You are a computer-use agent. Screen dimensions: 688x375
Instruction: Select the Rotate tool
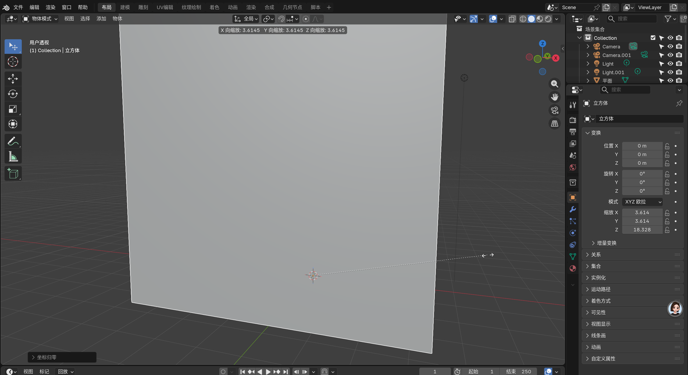pyautogui.click(x=13, y=94)
